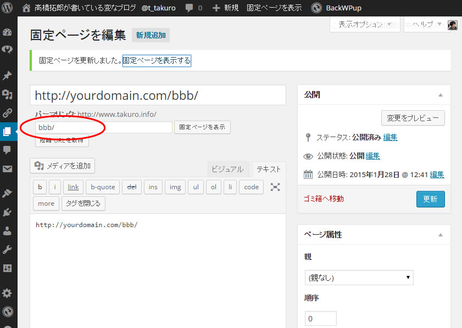Viewport: 462px width, 328px height.
Task: Open the Users icon in sidebar
Action: [x=7, y=230]
